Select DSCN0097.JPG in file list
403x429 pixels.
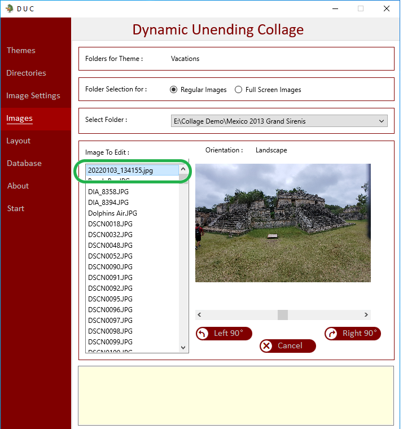click(133, 321)
